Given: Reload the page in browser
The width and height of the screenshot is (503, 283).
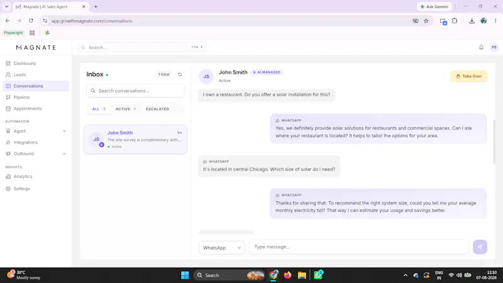Looking at the screenshot, I should [31, 21].
